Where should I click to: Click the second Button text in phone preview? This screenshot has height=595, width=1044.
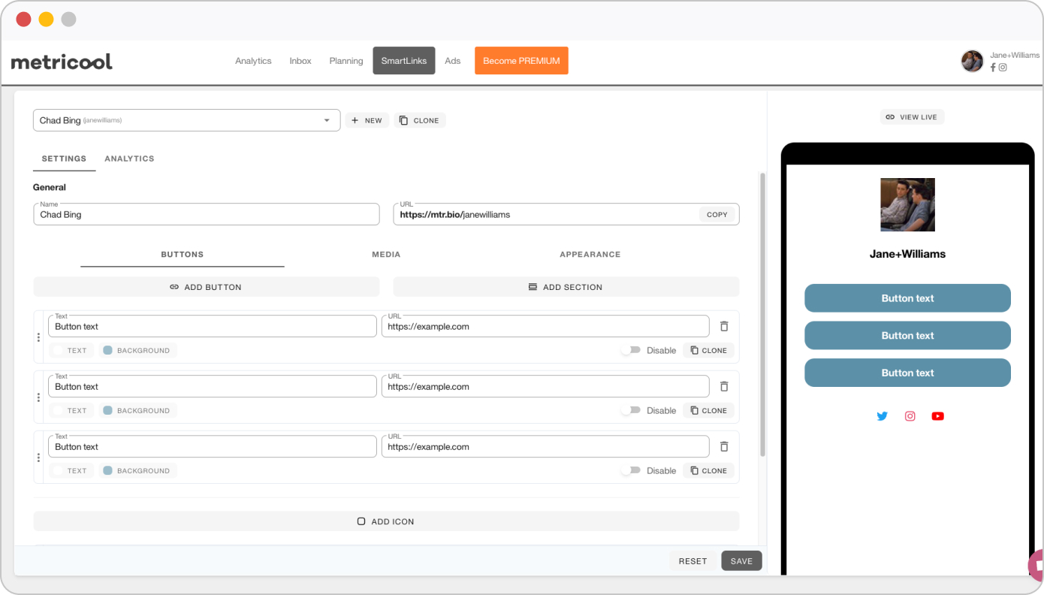907,336
